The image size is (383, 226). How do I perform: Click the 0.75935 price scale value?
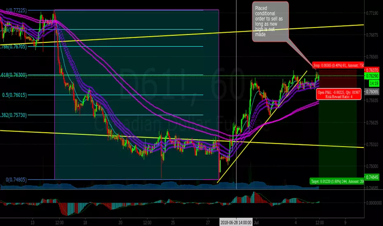372,100
